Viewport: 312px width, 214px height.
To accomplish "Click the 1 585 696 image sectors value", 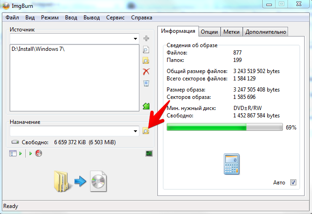I will tap(244, 97).
